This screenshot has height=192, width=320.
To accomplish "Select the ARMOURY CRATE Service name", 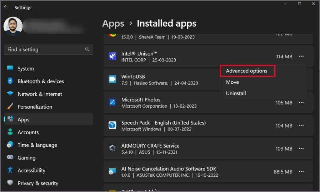I will point(150,146).
